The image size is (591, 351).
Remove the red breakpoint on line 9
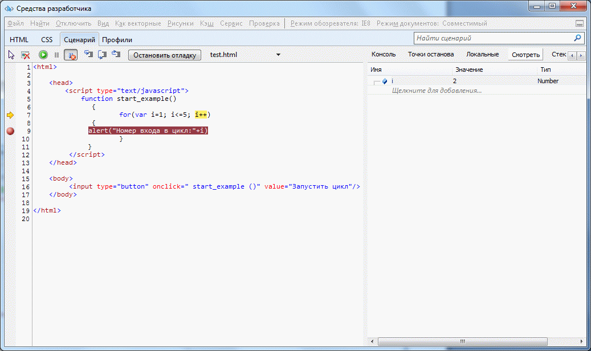coord(11,131)
